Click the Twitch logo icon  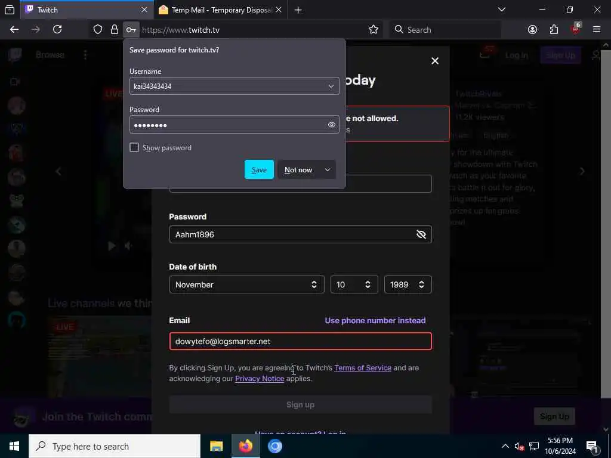15,55
